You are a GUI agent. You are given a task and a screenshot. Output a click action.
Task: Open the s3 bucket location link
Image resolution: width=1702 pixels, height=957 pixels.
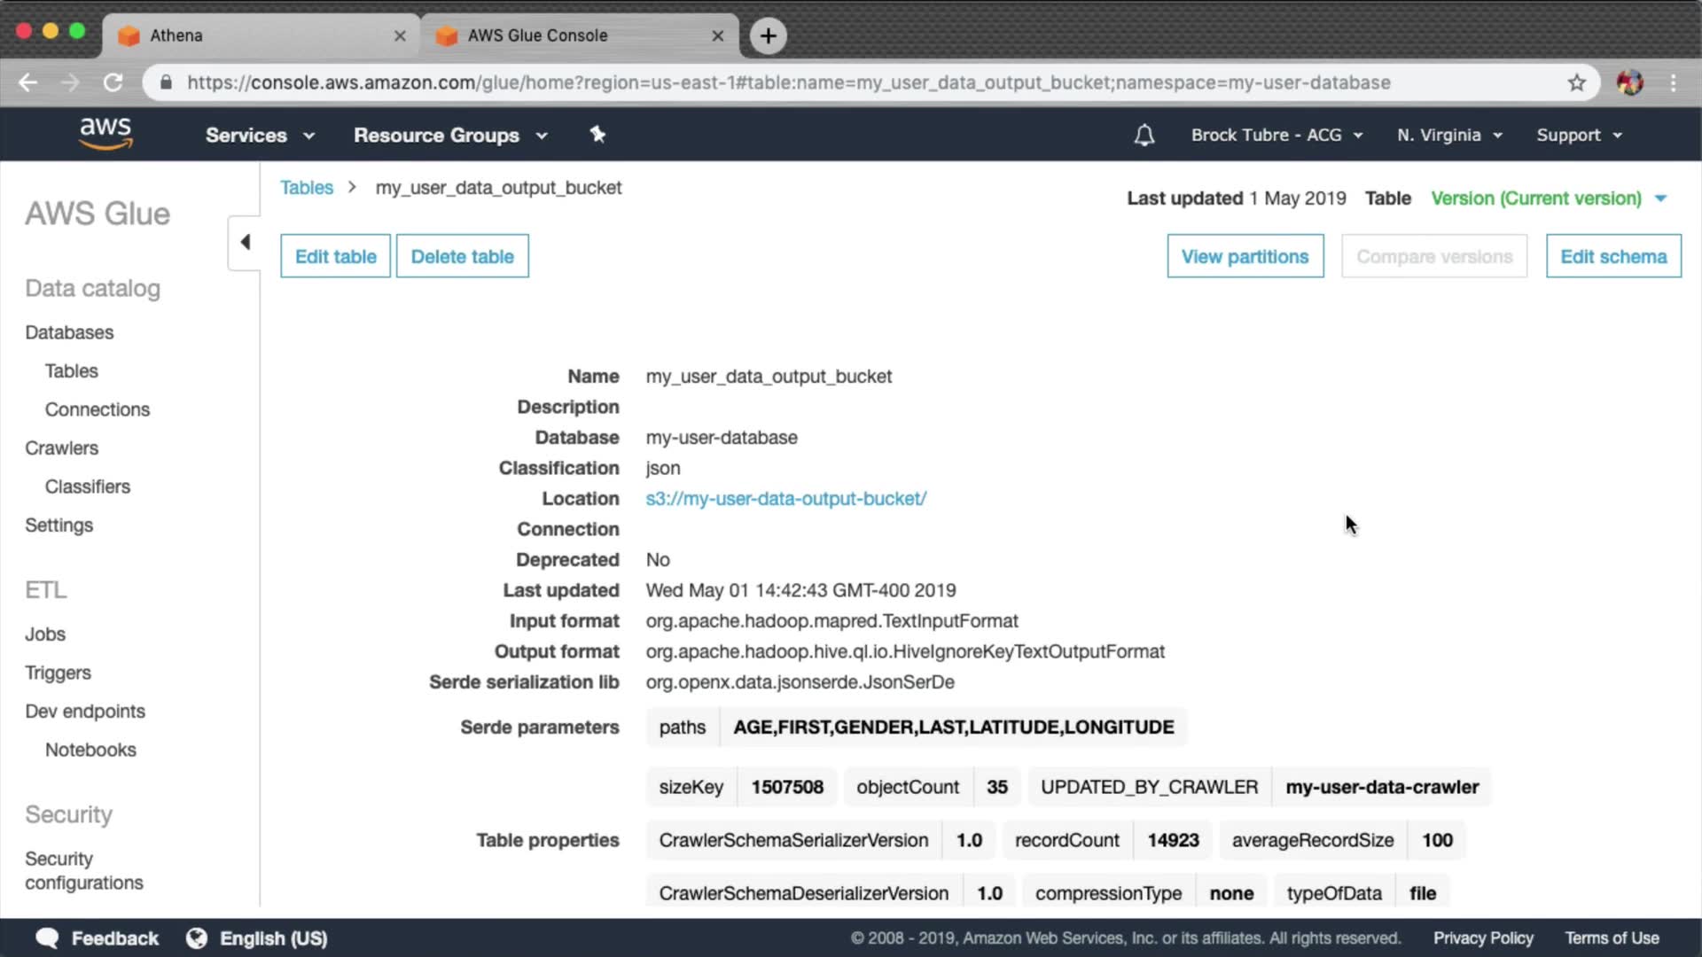785,498
